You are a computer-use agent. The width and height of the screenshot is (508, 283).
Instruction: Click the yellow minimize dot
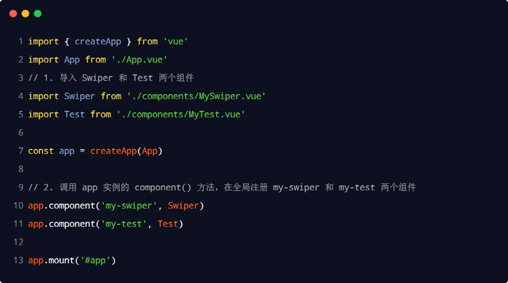pos(25,14)
